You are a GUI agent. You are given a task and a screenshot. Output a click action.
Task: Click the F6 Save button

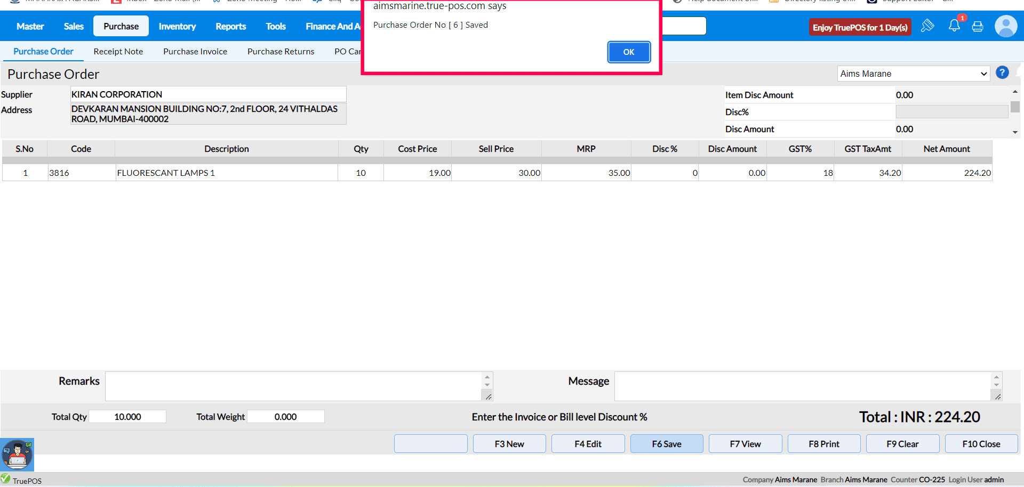click(x=667, y=444)
